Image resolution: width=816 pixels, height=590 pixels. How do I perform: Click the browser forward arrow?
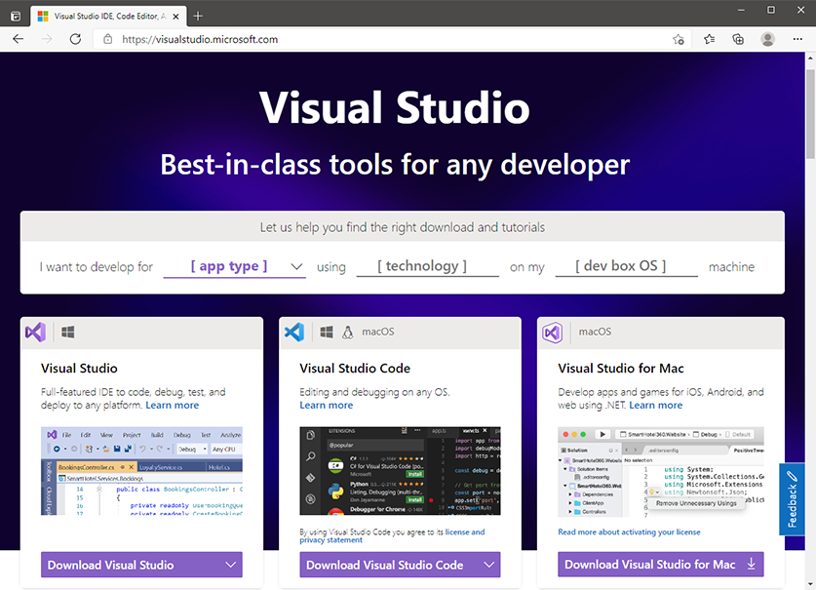click(47, 39)
